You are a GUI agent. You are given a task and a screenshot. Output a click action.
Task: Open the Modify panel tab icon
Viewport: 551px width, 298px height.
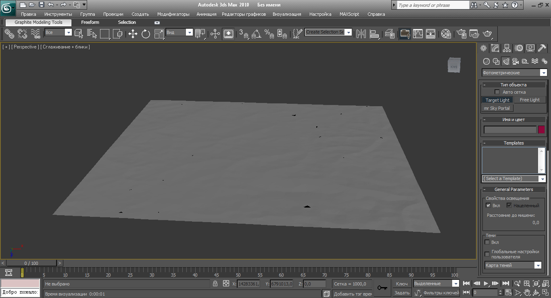coord(495,48)
